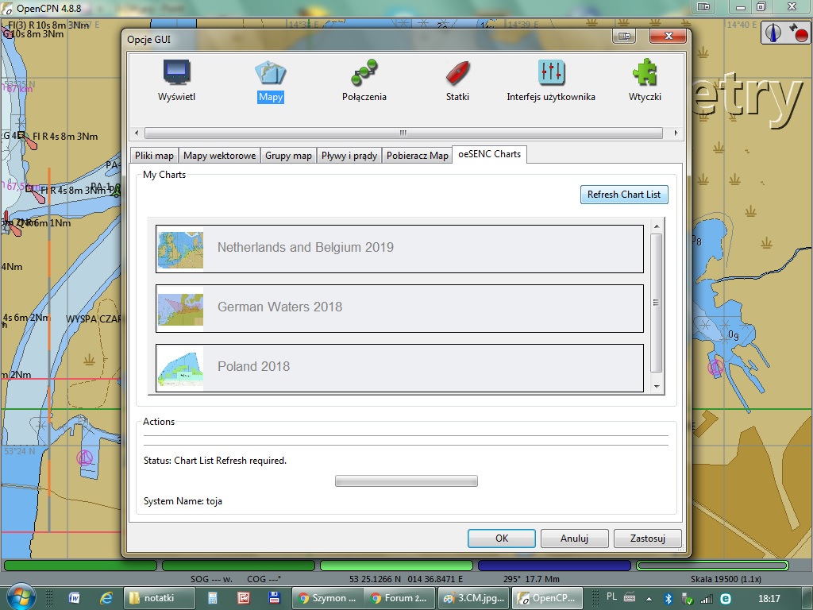Click the OpenCPN taskbar button
Image resolution: width=813 pixels, height=610 pixels.
[x=547, y=598]
